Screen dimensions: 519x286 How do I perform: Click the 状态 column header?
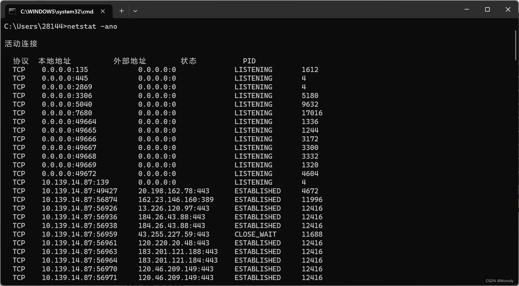pyautogui.click(x=189, y=61)
